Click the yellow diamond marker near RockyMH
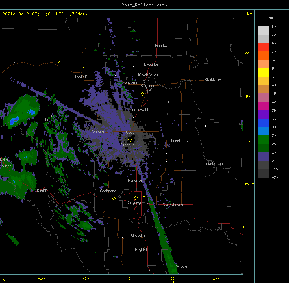This screenshot has width=289, height=283. [83, 69]
